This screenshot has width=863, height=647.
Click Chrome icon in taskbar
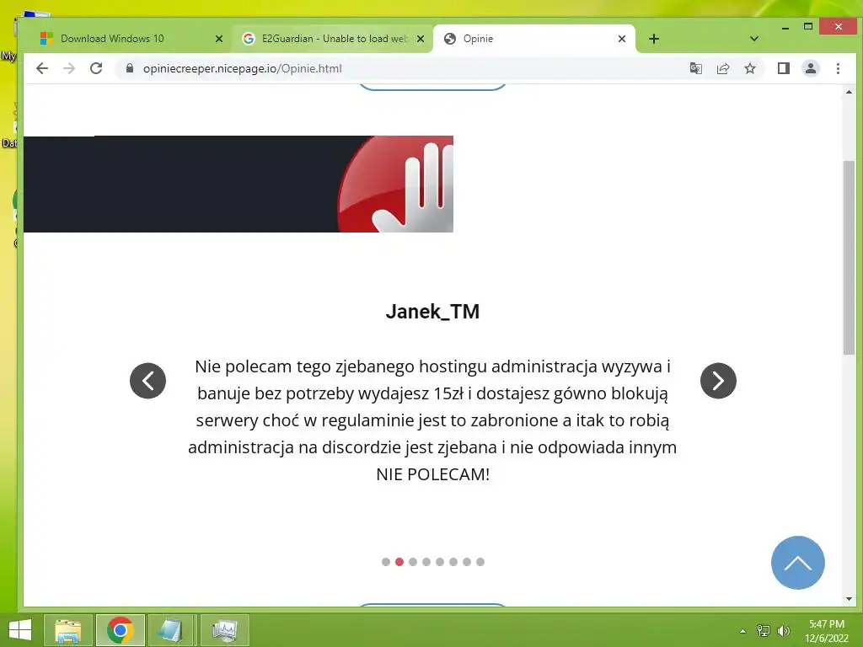point(121,630)
